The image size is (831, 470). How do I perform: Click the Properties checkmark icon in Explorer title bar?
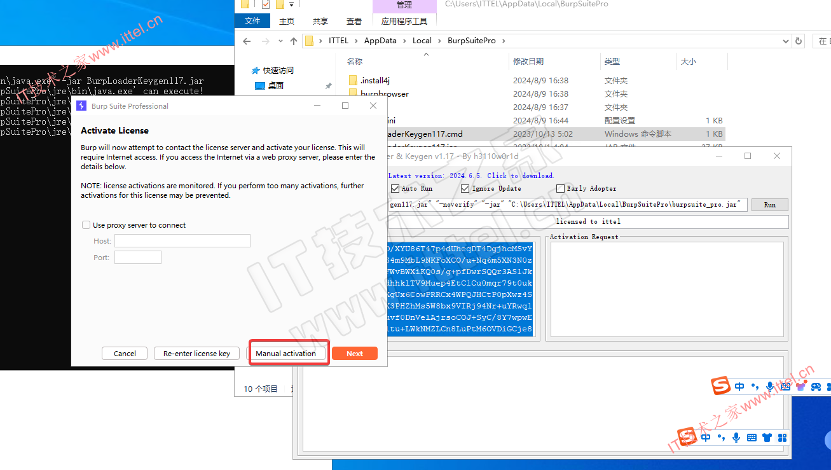pyautogui.click(x=266, y=4)
